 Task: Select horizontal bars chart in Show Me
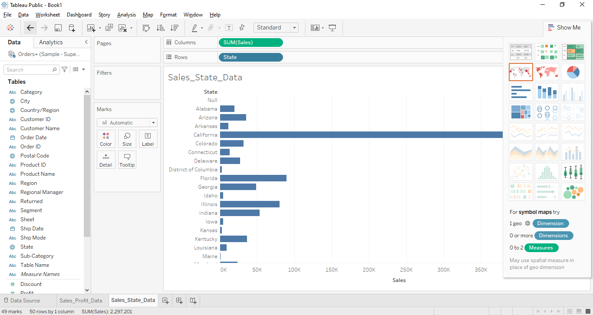point(521,92)
